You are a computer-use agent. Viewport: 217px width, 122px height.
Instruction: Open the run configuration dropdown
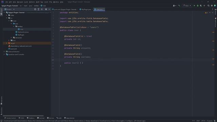(x=187, y=6)
